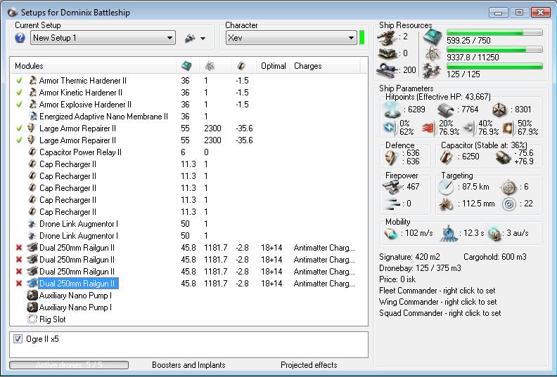557x377 pixels.
Task: Click the shield hitpoints icon
Action: 392,110
